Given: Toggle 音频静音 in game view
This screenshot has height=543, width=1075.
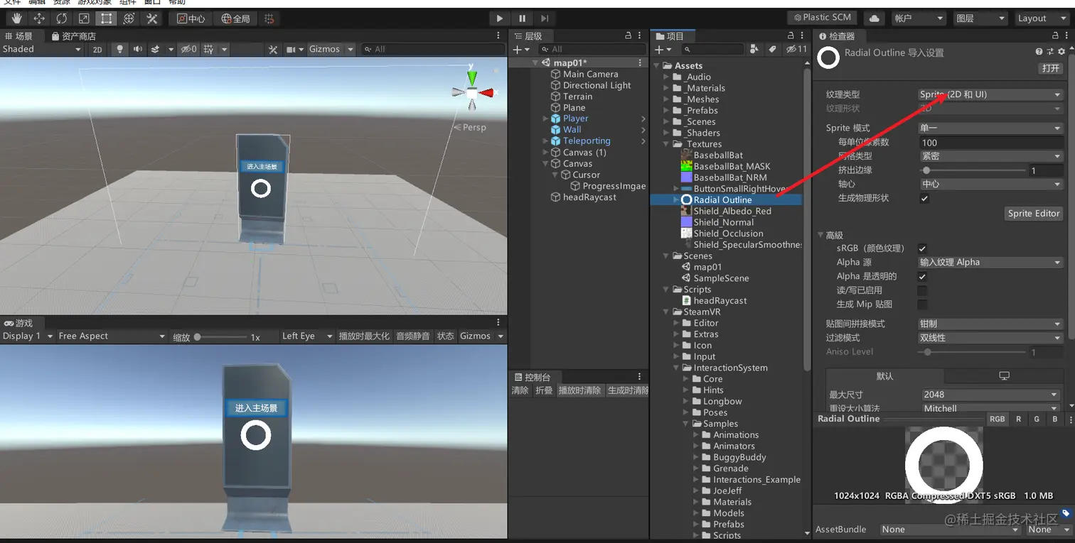Looking at the screenshot, I should 413,336.
